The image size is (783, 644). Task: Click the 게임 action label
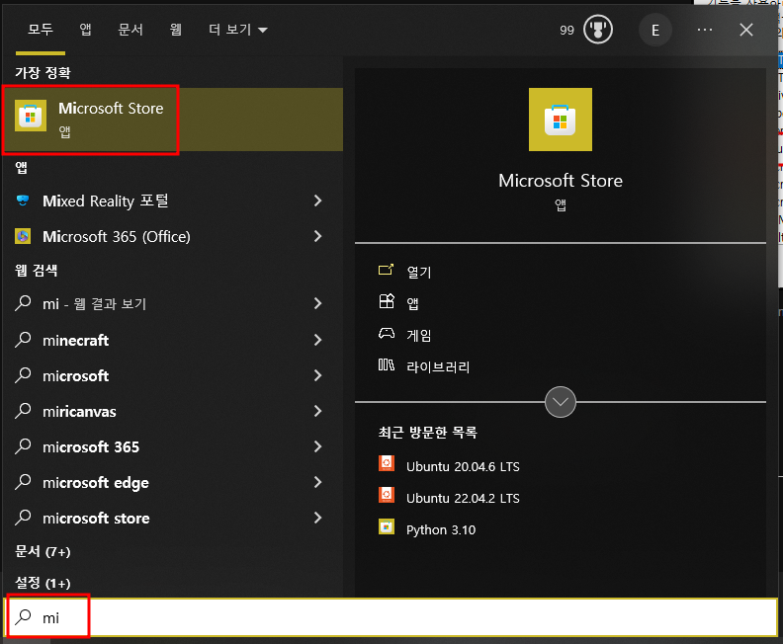418,335
